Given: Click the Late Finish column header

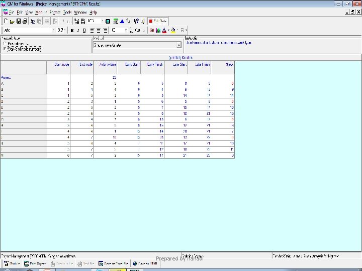Looking at the screenshot, I should tap(200, 68).
